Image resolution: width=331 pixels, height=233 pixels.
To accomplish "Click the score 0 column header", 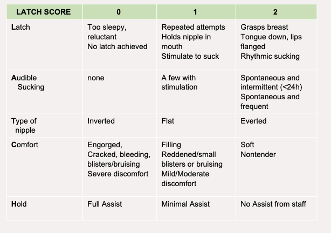I will tap(120, 12).
